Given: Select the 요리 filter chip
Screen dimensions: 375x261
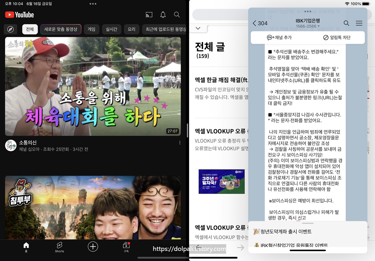Looking at the screenshot, I should point(132,29).
